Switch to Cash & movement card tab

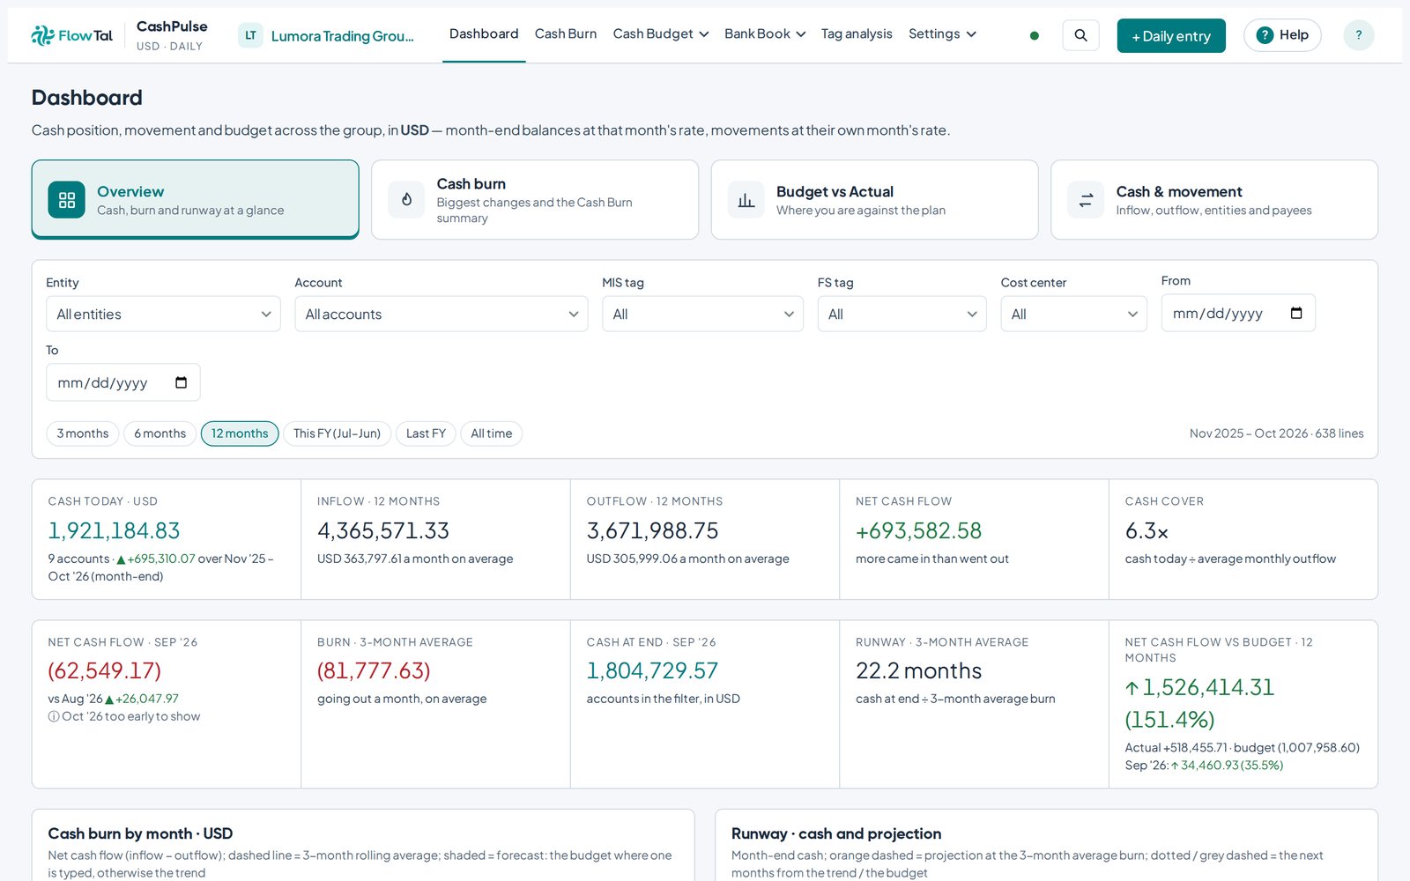(x=1214, y=199)
